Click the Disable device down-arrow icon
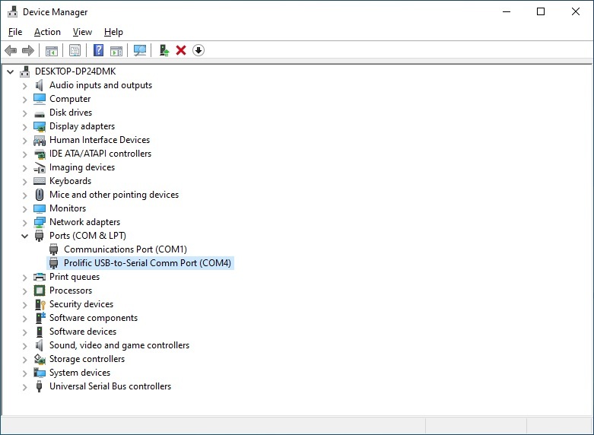594x435 pixels. 199,50
